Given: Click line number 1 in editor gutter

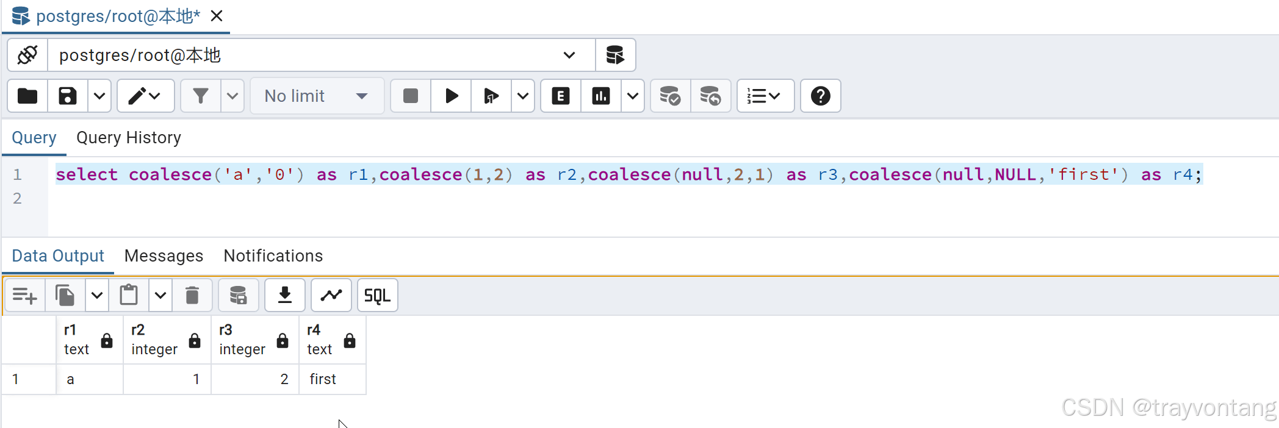Looking at the screenshot, I should 18,175.
